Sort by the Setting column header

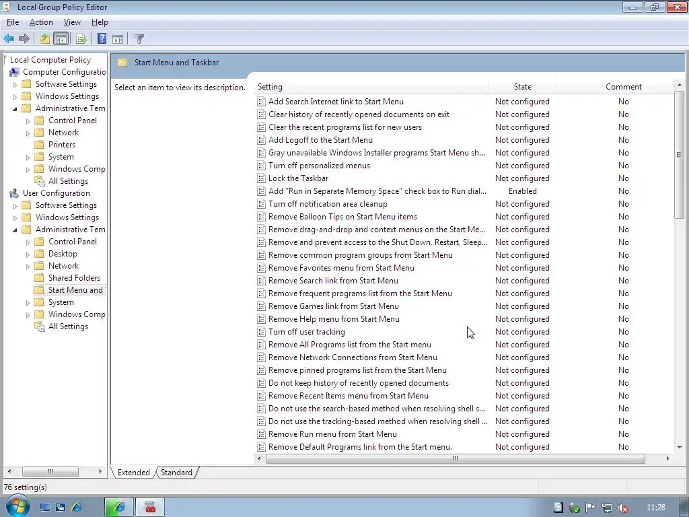pos(371,87)
